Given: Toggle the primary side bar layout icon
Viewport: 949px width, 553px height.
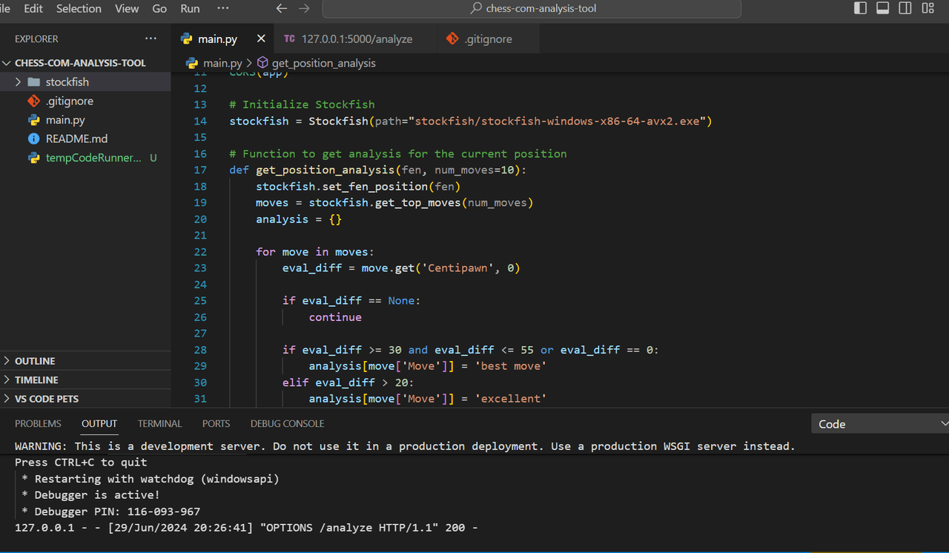Looking at the screenshot, I should 860,8.
